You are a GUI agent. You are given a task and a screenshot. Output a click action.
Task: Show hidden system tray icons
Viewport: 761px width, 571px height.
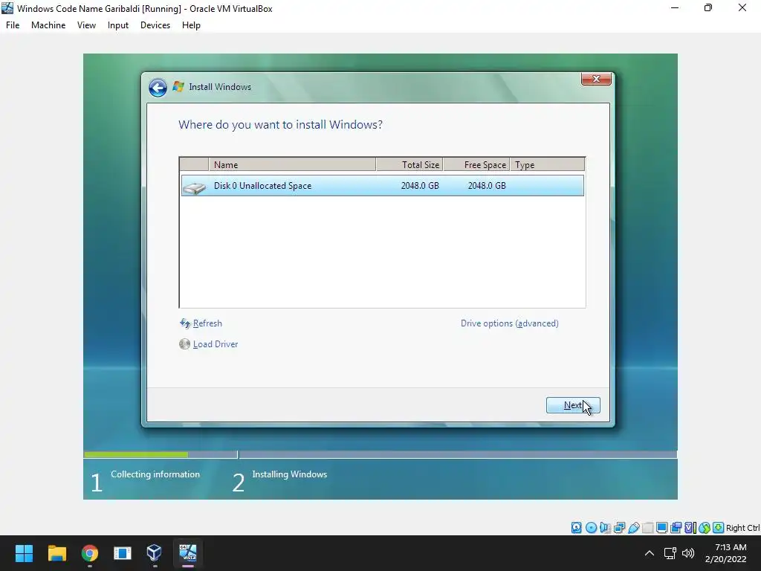(649, 553)
